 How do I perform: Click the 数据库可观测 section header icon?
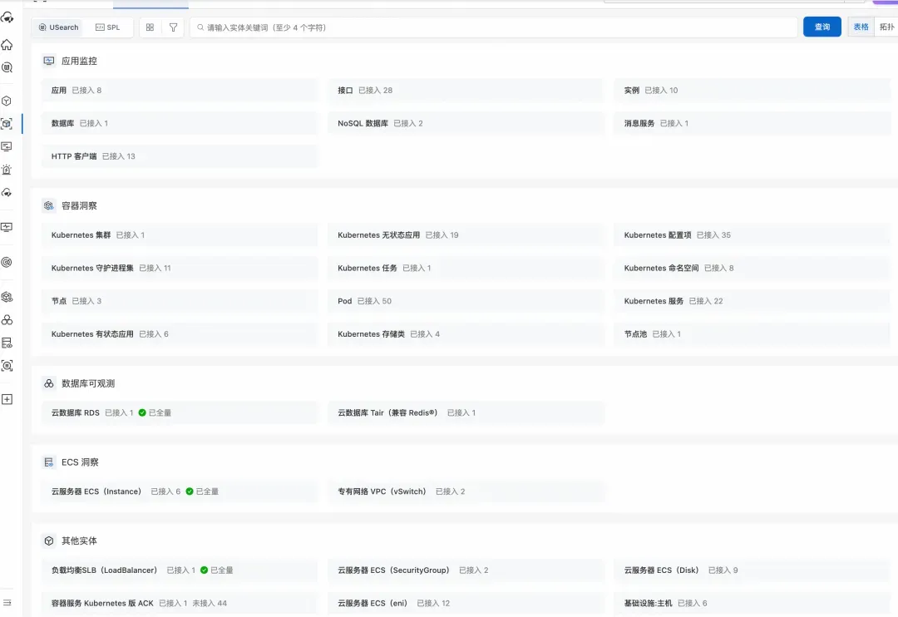49,383
